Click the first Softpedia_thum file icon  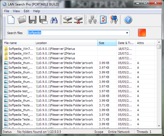click(x=6, y=63)
